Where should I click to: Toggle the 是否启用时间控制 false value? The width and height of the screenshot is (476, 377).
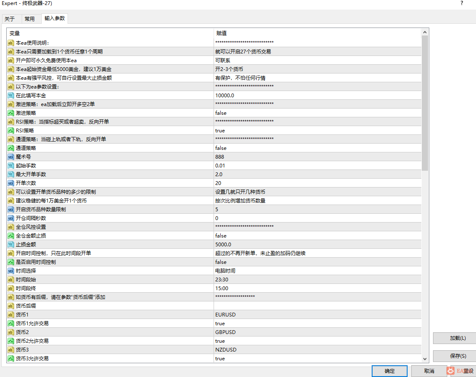point(317,262)
